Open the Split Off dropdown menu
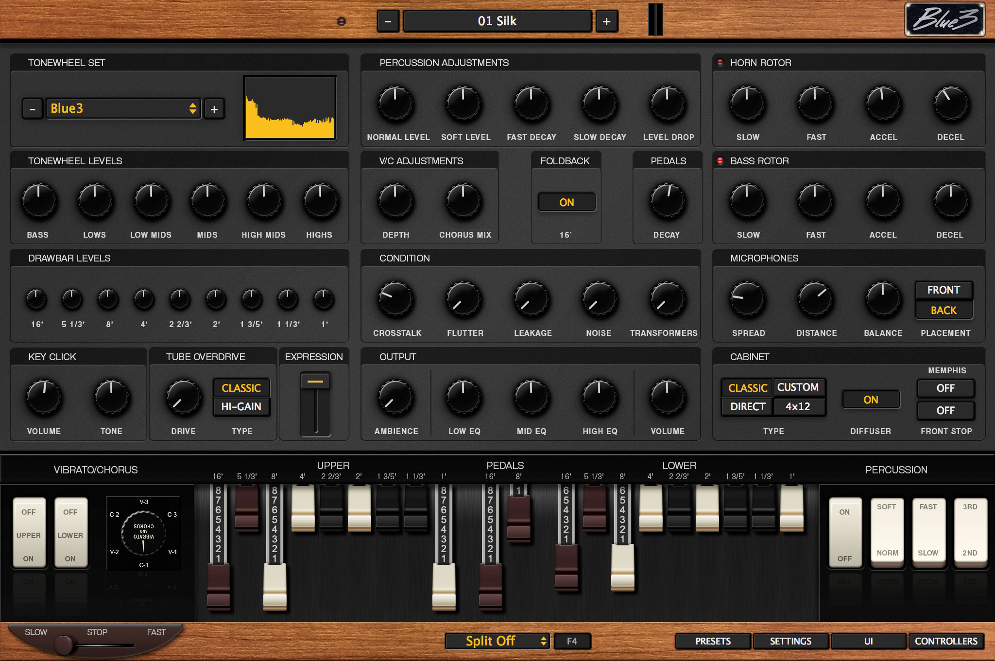 497,641
